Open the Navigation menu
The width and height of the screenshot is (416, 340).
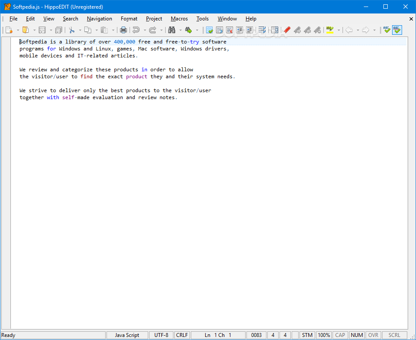(x=100, y=19)
